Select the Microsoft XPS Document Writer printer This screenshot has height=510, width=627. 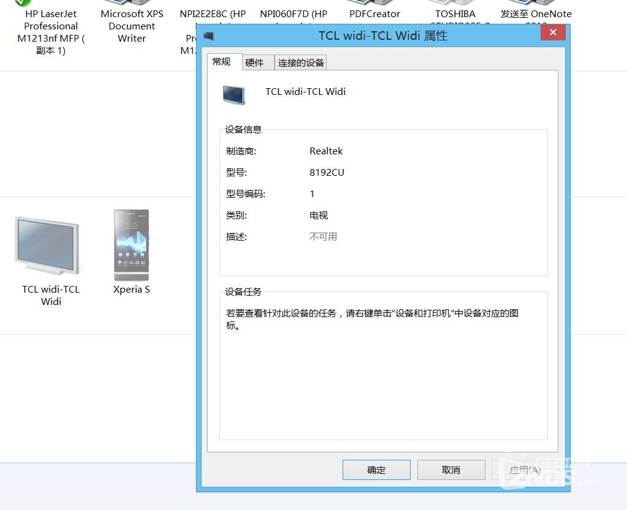(x=132, y=26)
